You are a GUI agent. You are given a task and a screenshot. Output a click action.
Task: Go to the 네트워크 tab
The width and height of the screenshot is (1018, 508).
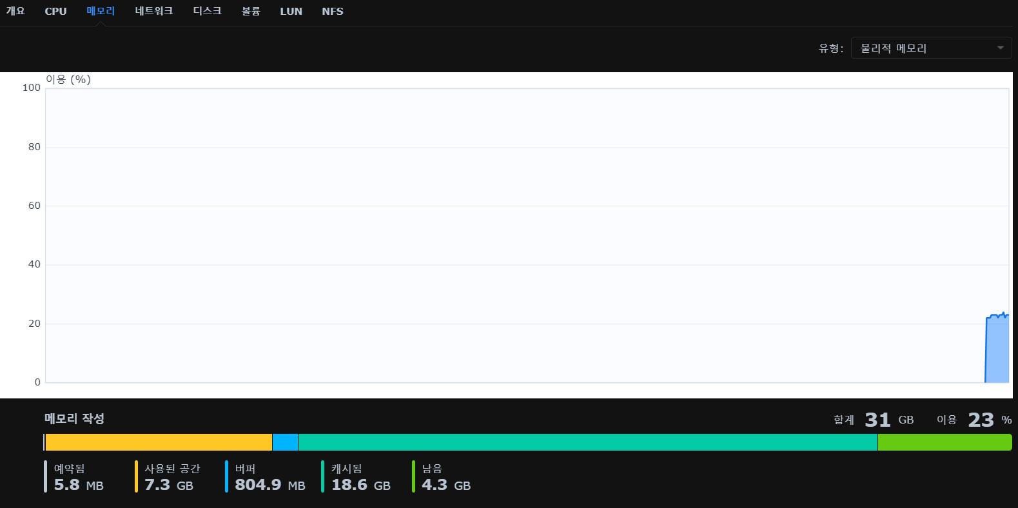(154, 12)
